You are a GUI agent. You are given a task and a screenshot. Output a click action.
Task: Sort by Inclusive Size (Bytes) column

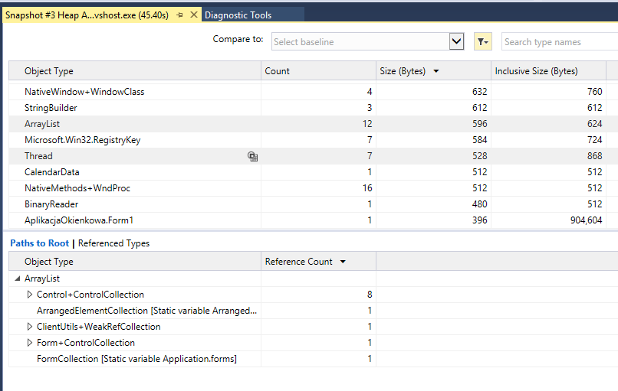pyautogui.click(x=536, y=71)
